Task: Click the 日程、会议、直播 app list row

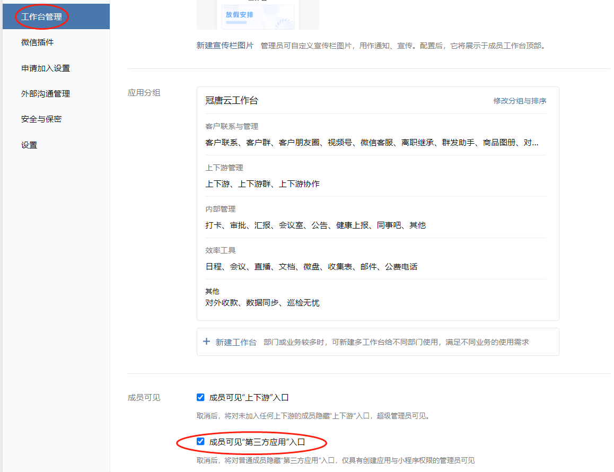Action: point(311,267)
